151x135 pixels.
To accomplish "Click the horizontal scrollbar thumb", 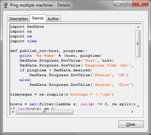I will coord(45,112).
